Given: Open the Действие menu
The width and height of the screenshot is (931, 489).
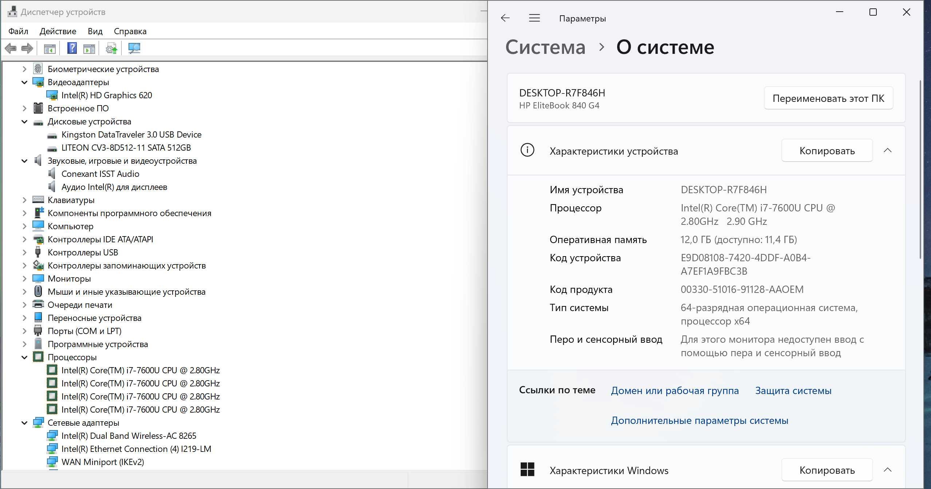Looking at the screenshot, I should [x=58, y=31].
